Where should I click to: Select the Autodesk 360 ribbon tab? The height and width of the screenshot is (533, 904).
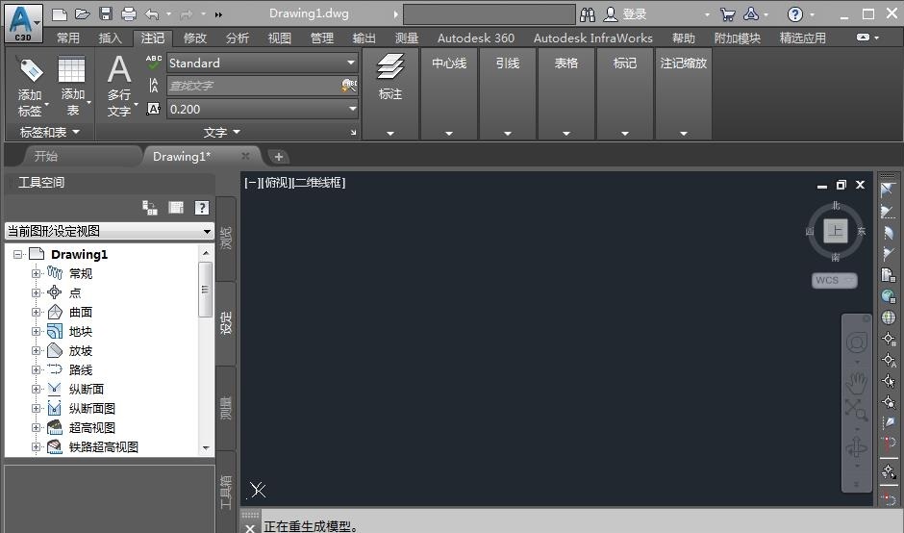tap(476, 38)
